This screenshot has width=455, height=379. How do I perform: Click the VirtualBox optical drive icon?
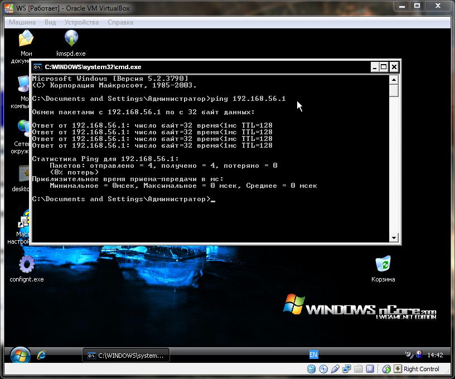(x=323, y=369)
